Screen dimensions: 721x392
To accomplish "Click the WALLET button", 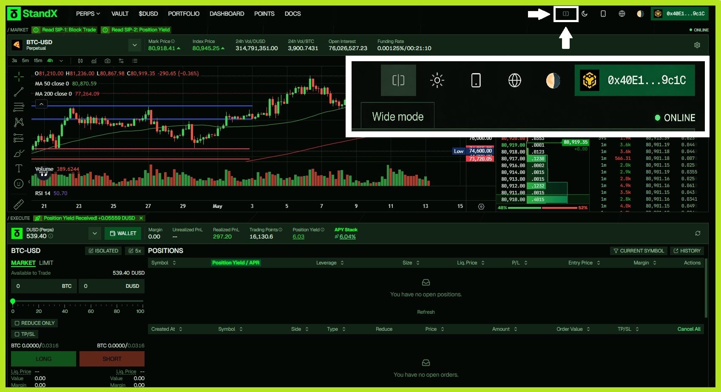I will [123, 233].
